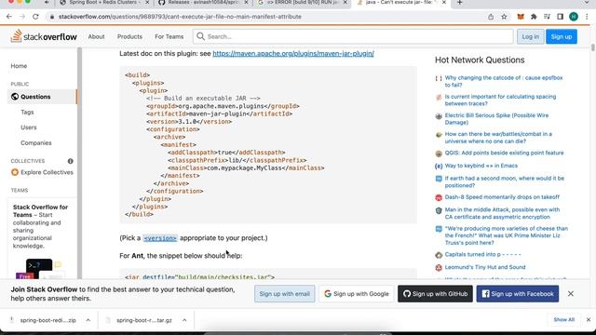The image size is (596, 335).
Task: Open 'Man in the middle Attack' question
Action: 502,213
